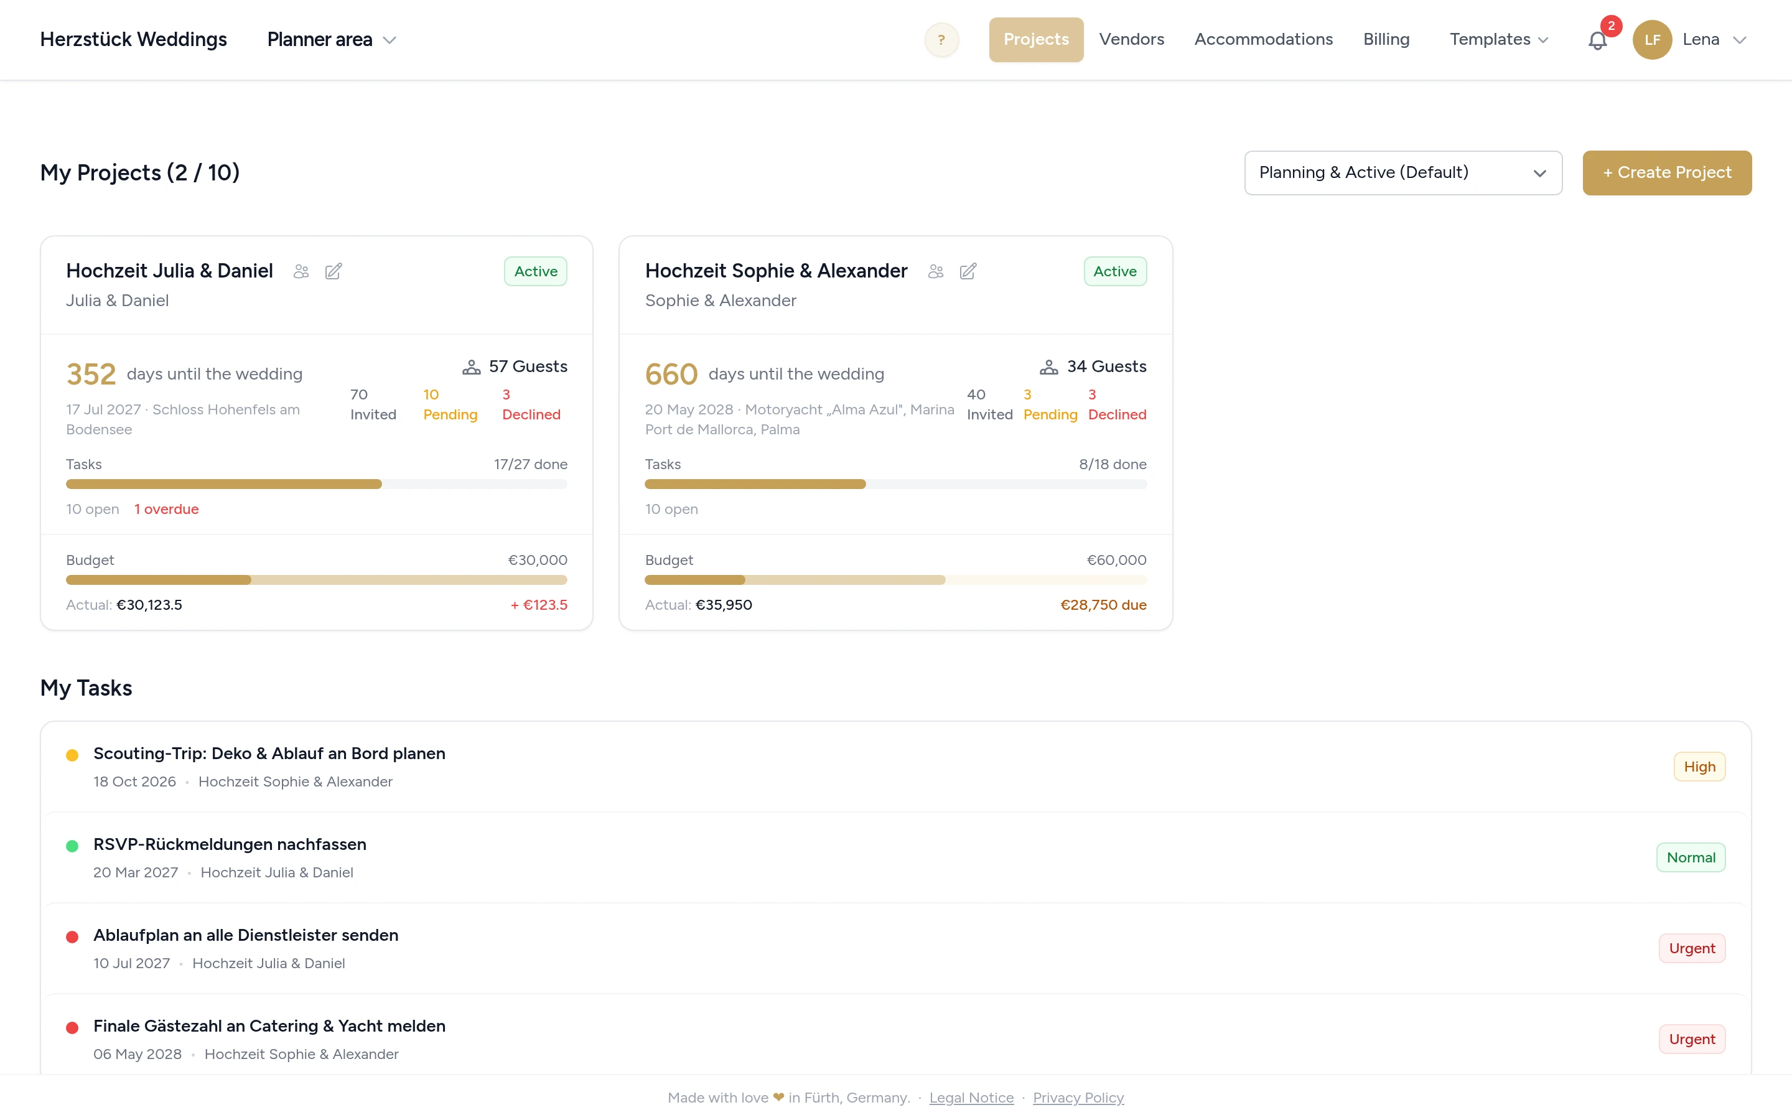Open task Finale Gästezahl an Catering & Yacht melden
The width and height of the screenshot is (1792, 1120).
click(269, 1027)
